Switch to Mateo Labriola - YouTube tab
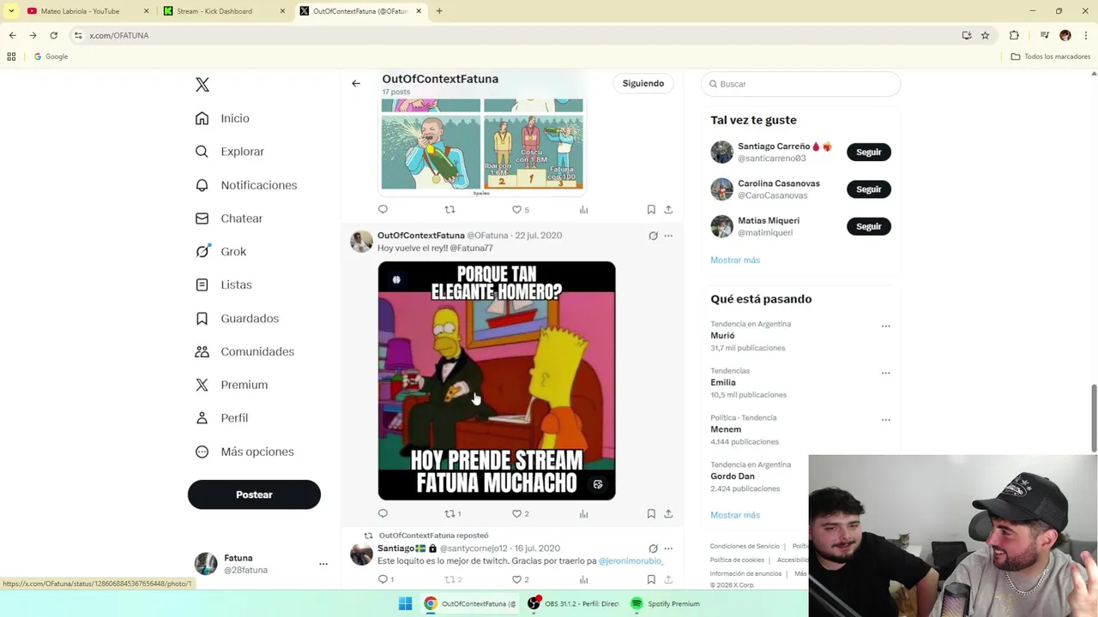This screenshot has width=1098, height=617. coord(86,11)
